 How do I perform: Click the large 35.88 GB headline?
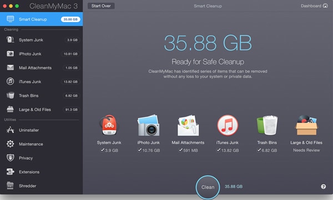pos(208,43)
